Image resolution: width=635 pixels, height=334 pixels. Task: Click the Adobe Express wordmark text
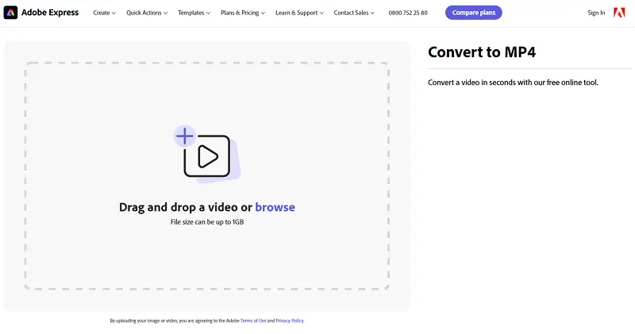click(x=49, y=13)
